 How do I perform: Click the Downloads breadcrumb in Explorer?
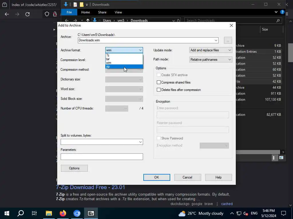139,21
